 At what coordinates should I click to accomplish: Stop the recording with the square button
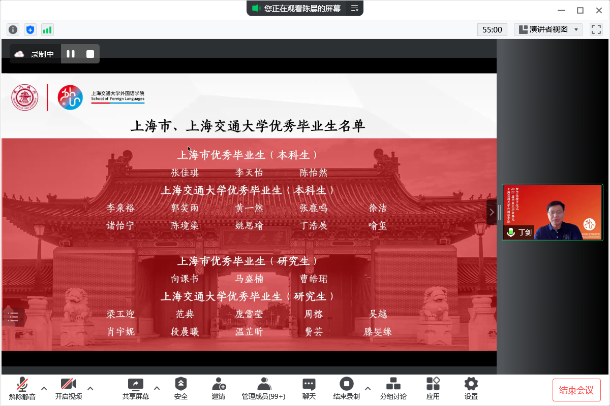(x=90, y=54)
